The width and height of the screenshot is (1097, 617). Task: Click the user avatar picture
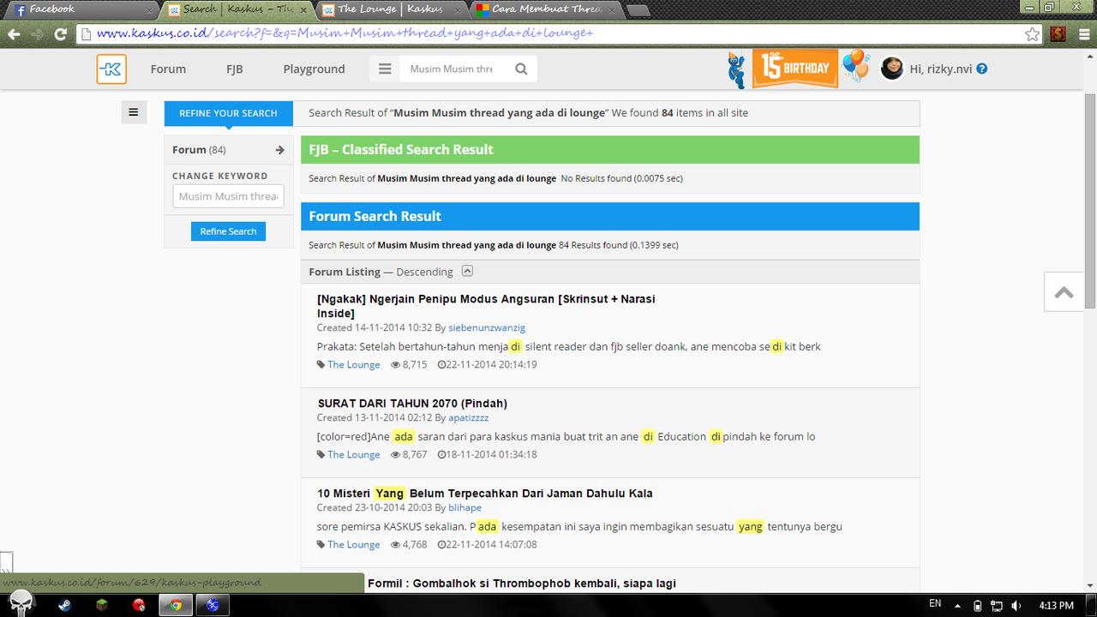[x=892, y=69]
